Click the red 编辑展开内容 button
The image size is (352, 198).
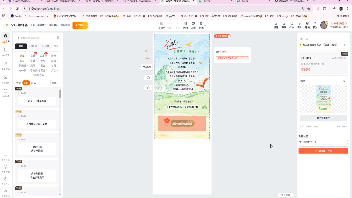coord(323,151)
